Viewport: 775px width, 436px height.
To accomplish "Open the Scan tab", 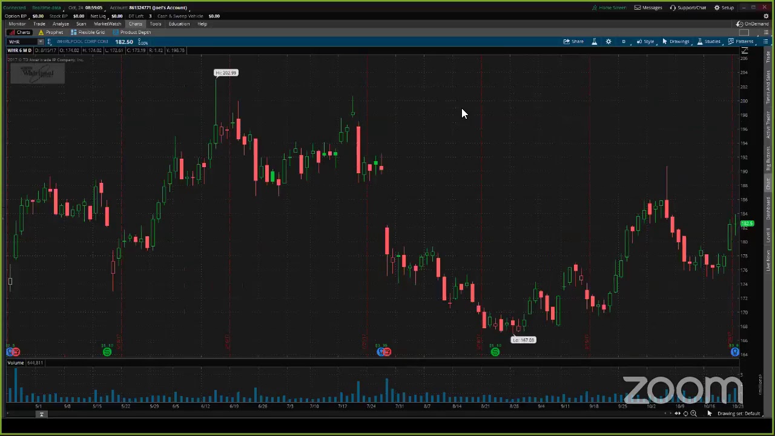I will (81, 24).
